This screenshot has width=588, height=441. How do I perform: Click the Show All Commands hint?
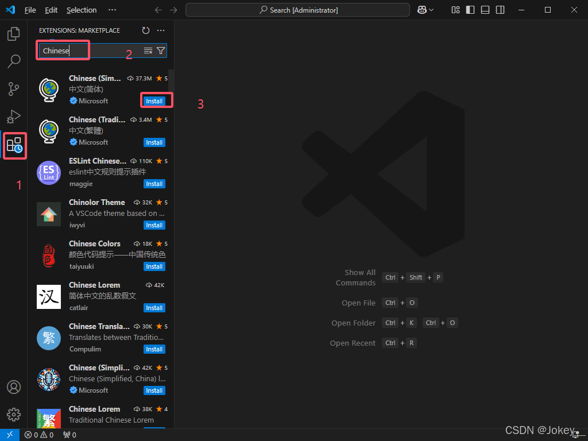click(355, 277)
